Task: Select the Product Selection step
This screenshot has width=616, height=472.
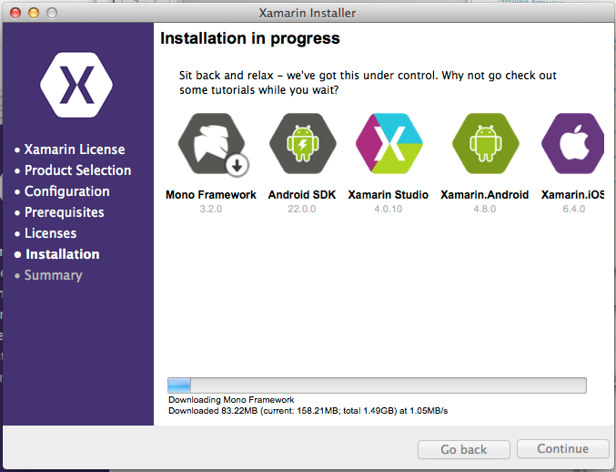Action: tap(73, 170)
